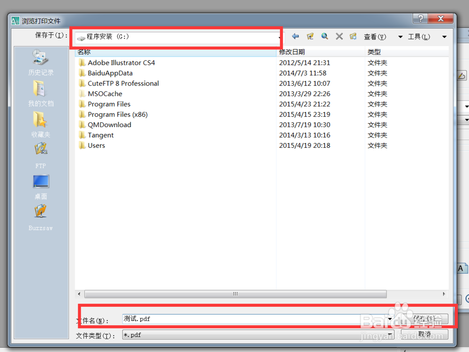The image size is (469, 352).
Task: Go back using the blue arrow icon
Action: click(x=295, y=37)
